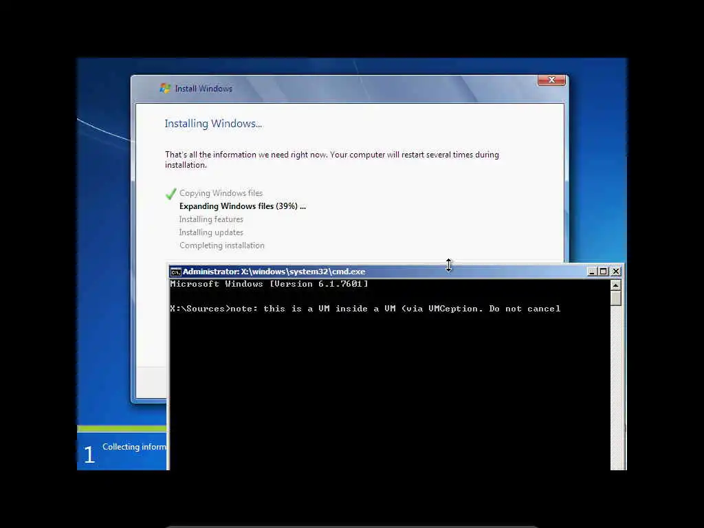Click the 'Installing Windows...' heading
The width and height of the screenshot is (704, 528).
[213, 124]
